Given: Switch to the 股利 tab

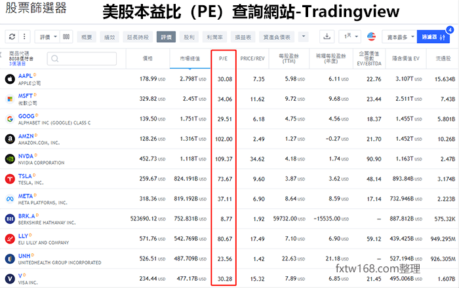Looking at the screenshot, I should pyautogui.click(x=189, y=37).
